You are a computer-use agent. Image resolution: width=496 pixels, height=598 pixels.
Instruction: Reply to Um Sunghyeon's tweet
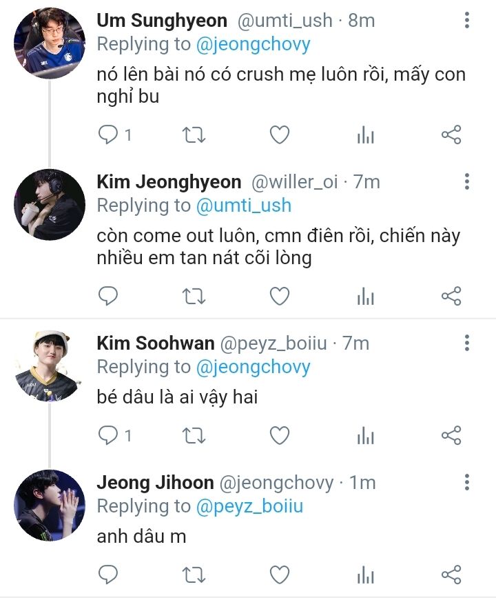[x=108, y=135]
